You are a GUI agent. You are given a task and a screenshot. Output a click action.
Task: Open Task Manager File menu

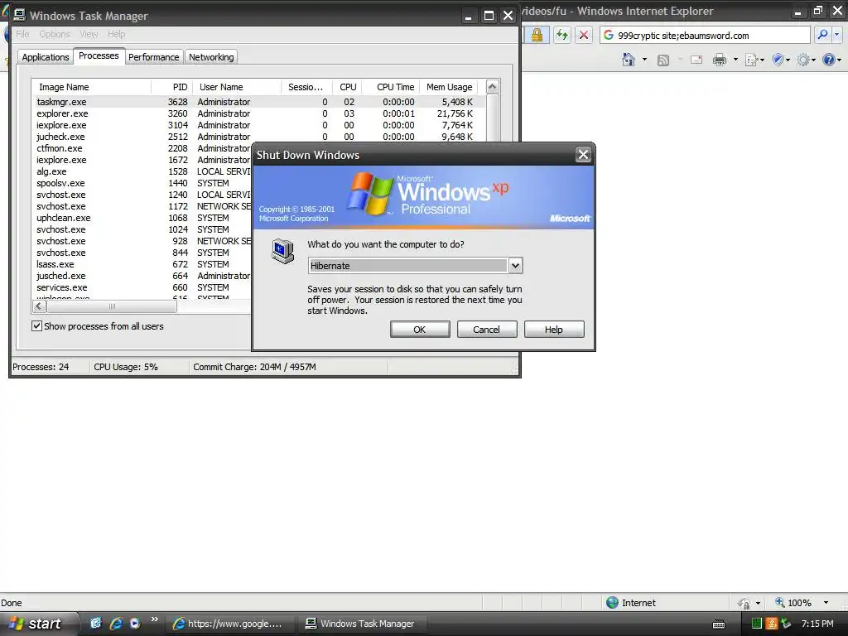[x=22, y=34]
